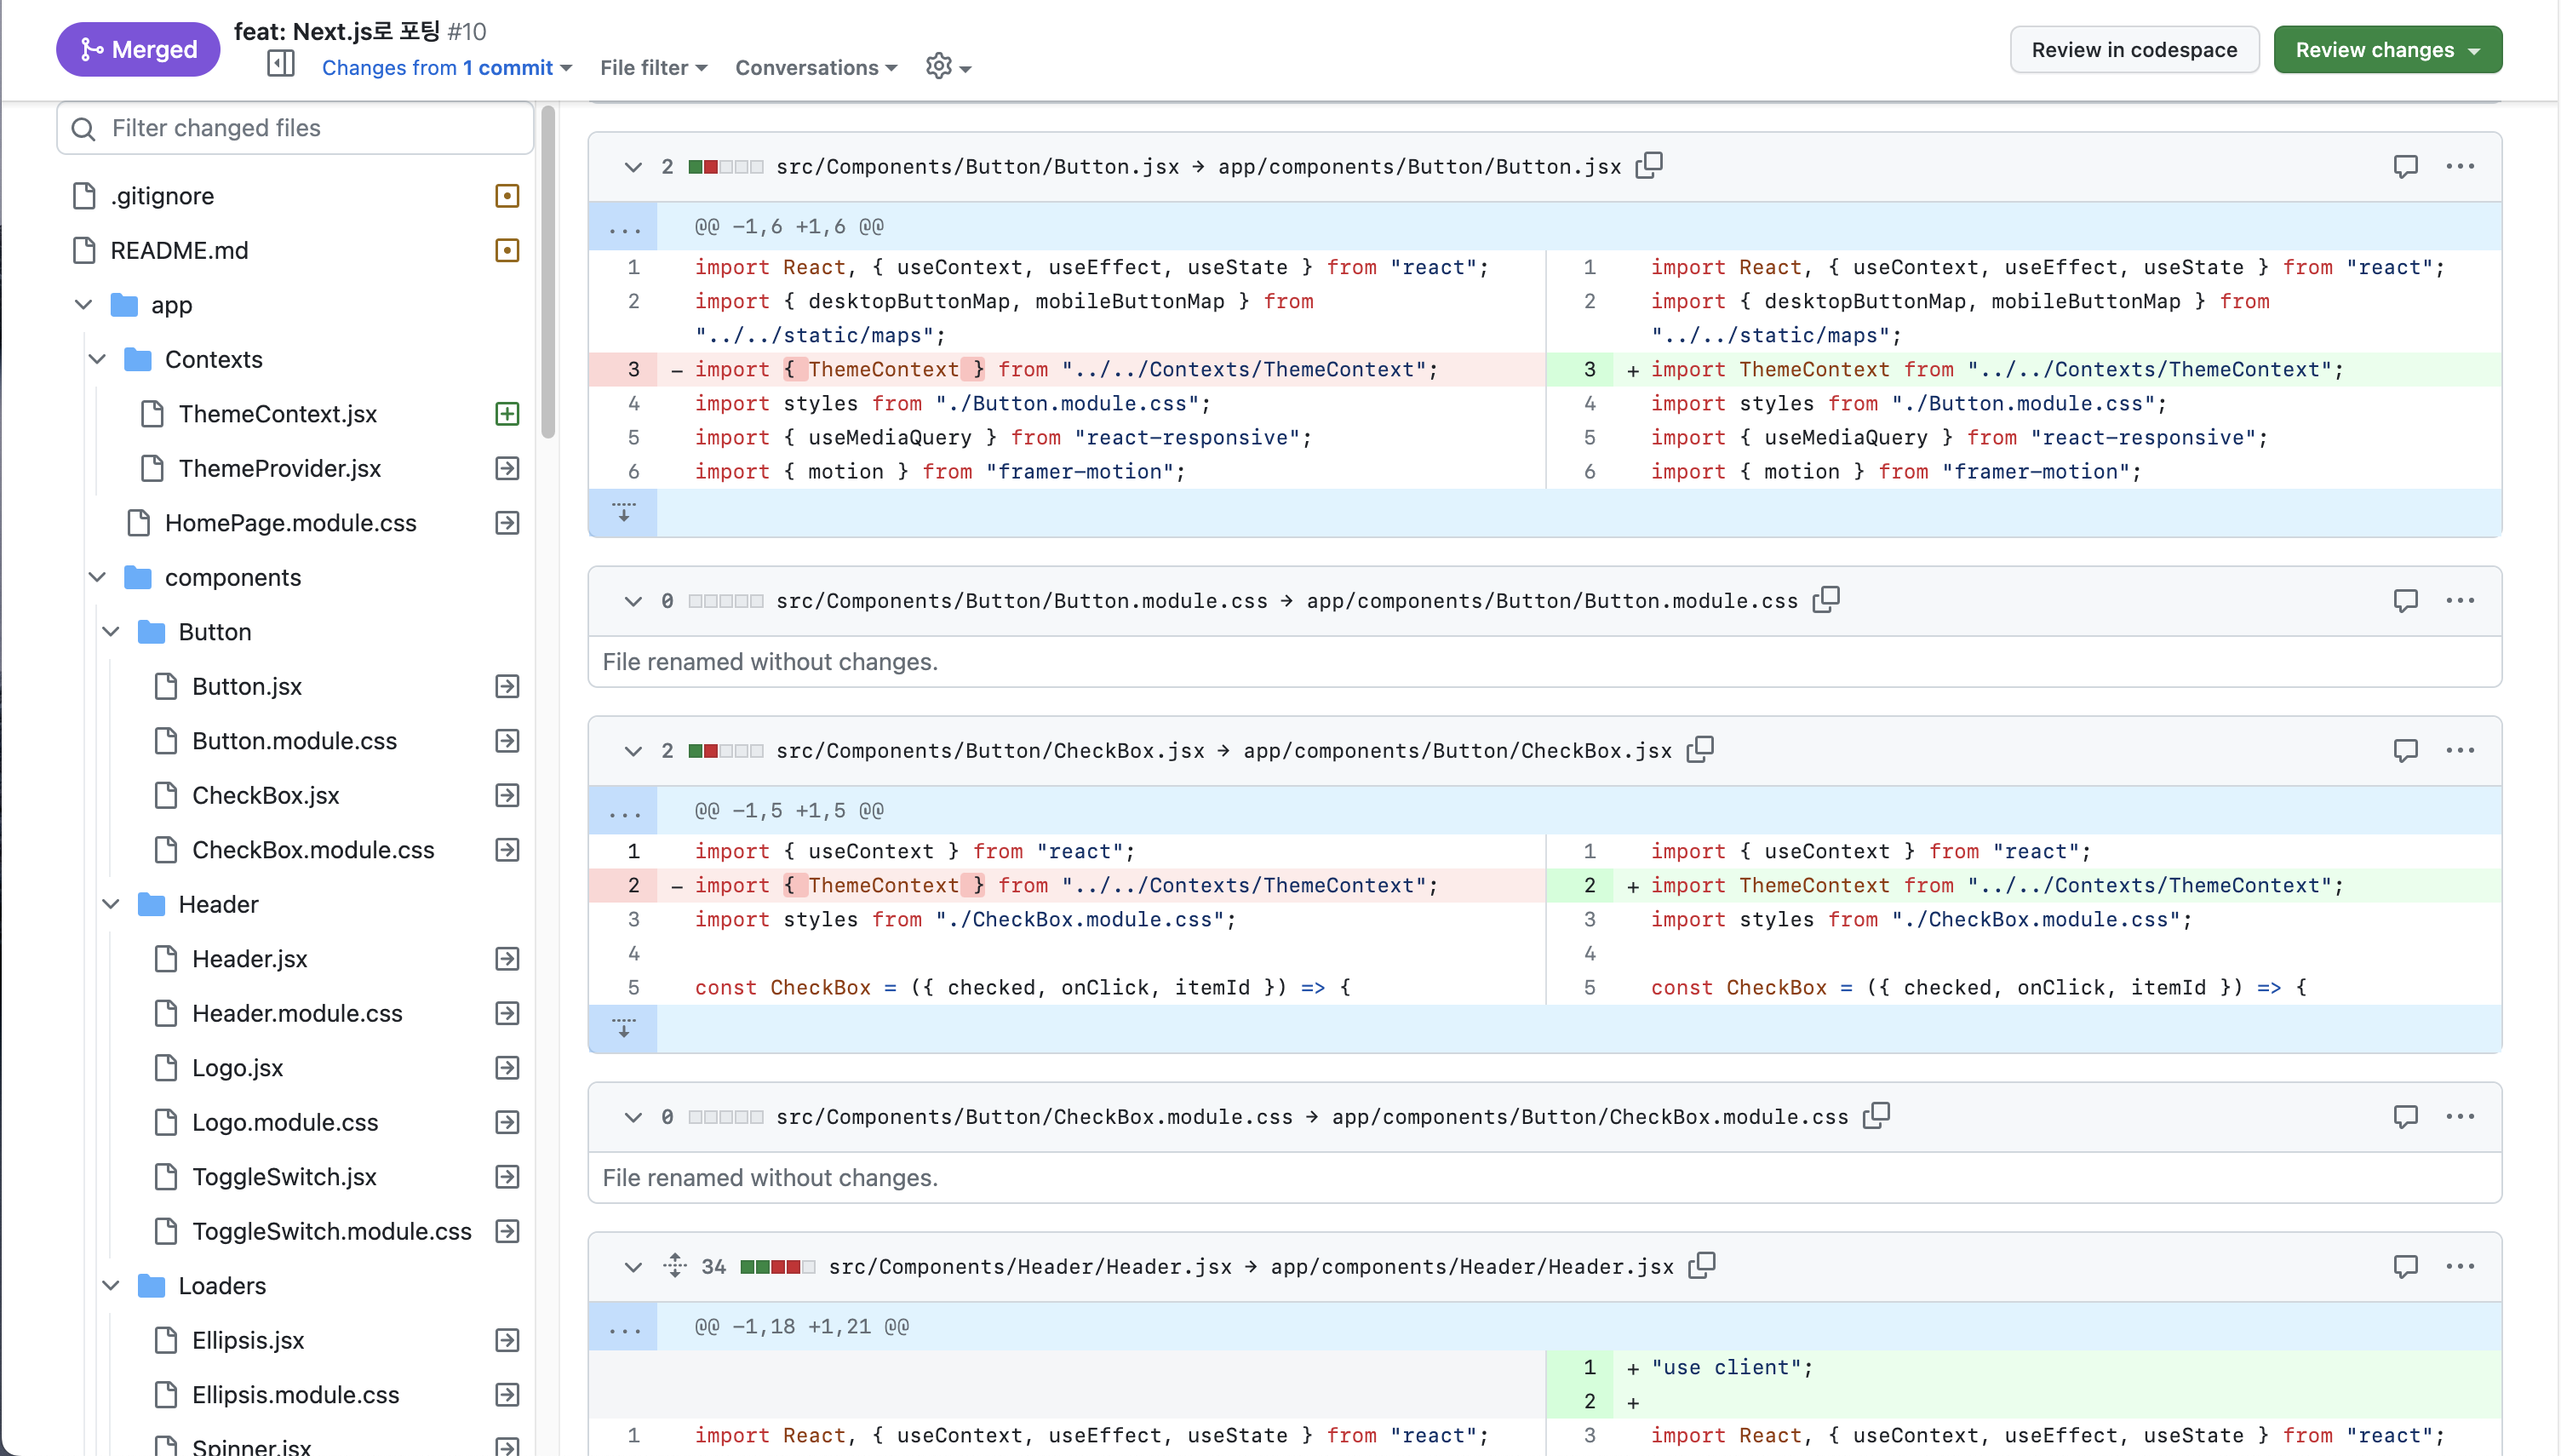The width and height of the screenshot is (2561, 1456).
Task: Click the diff settings gear icon
Action: [947, 67]
